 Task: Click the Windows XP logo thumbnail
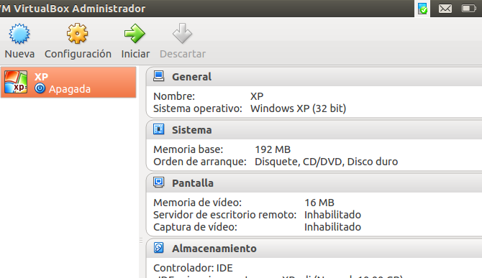(16, 82)
